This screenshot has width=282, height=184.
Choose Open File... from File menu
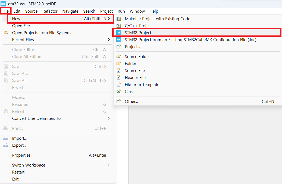pos(57,26)
